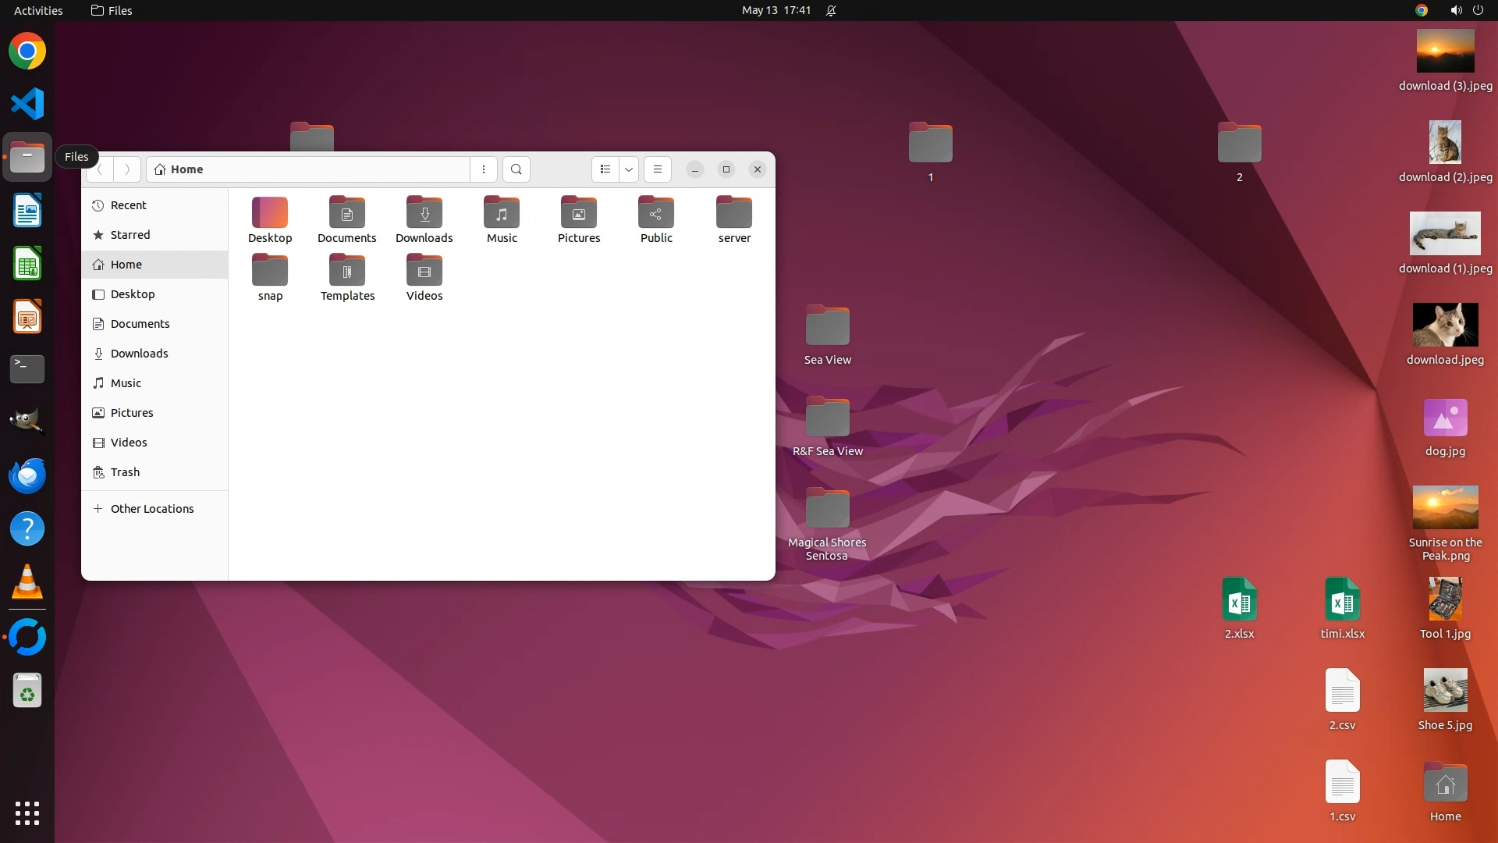Viewport: 1498px width, 843px height.
Task: Click the search icon in Files toolbar
Action: [516, 169]
